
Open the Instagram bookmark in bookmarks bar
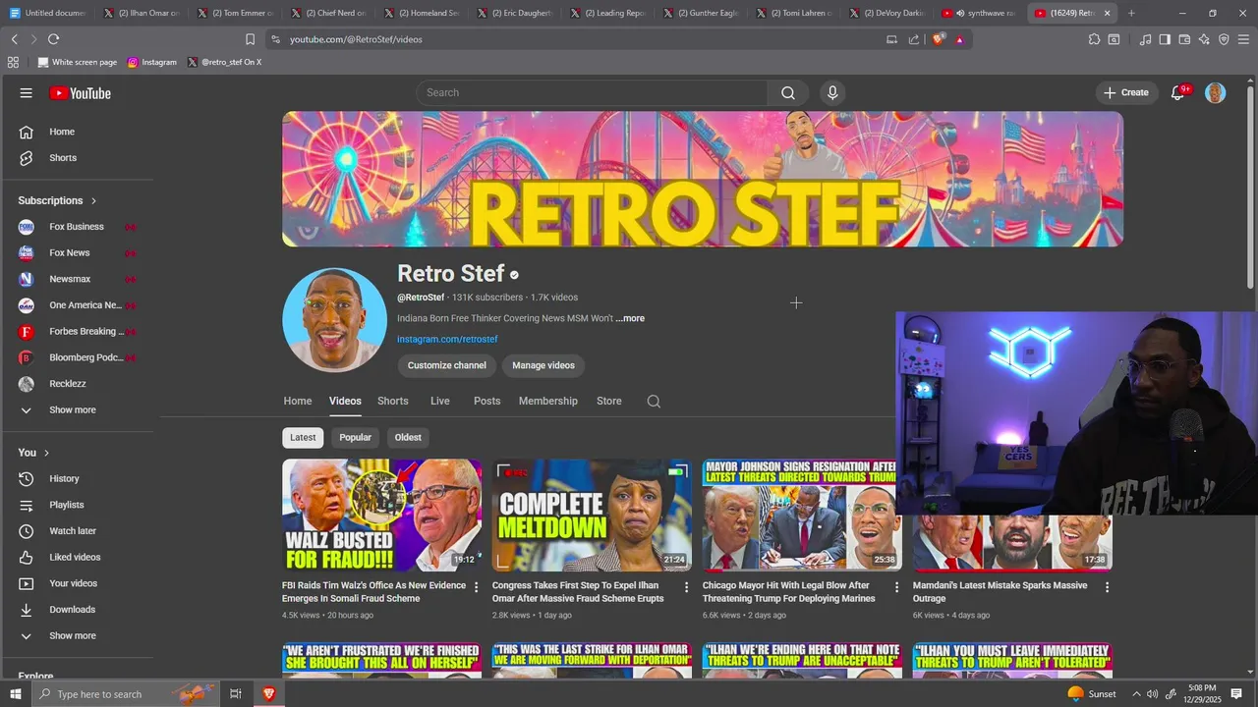[x=152, y=62]
